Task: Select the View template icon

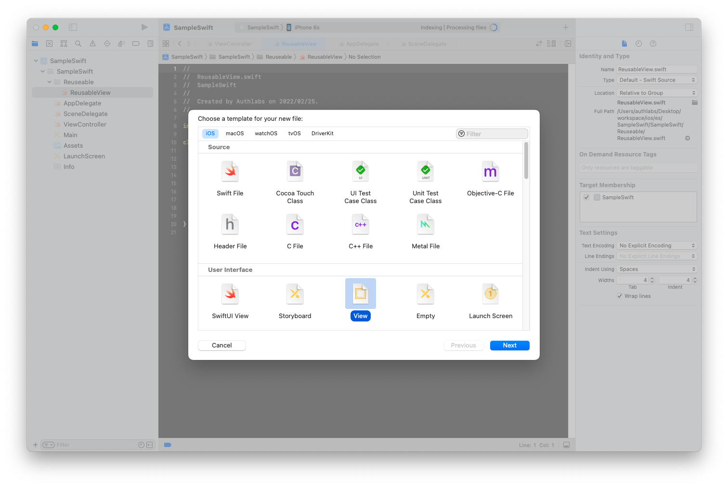Action: click(x=361, y=294)
